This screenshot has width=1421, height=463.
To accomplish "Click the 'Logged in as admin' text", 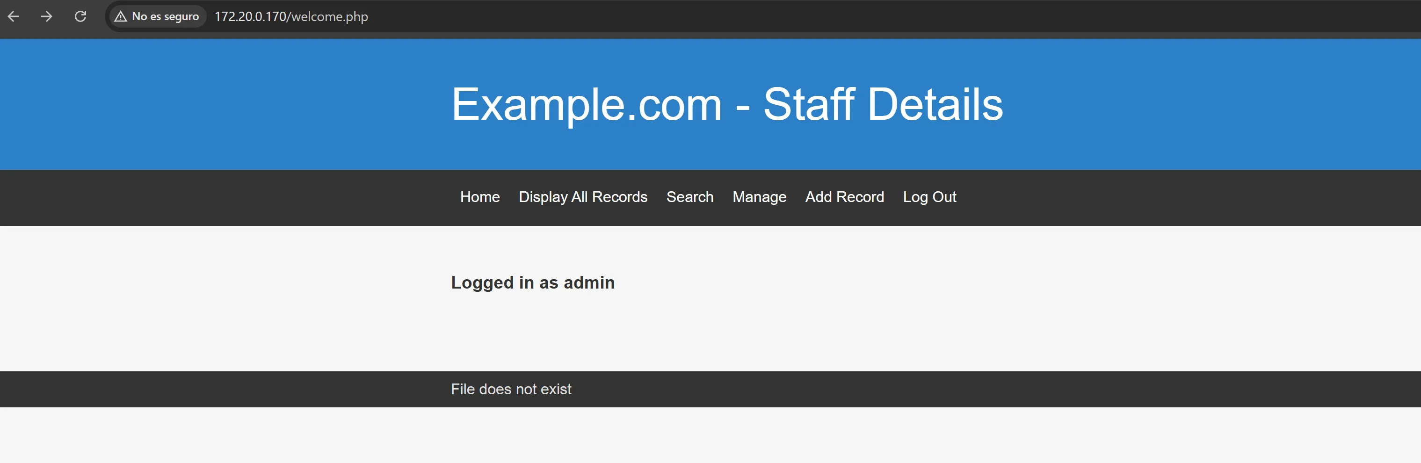I will (532, 282).
